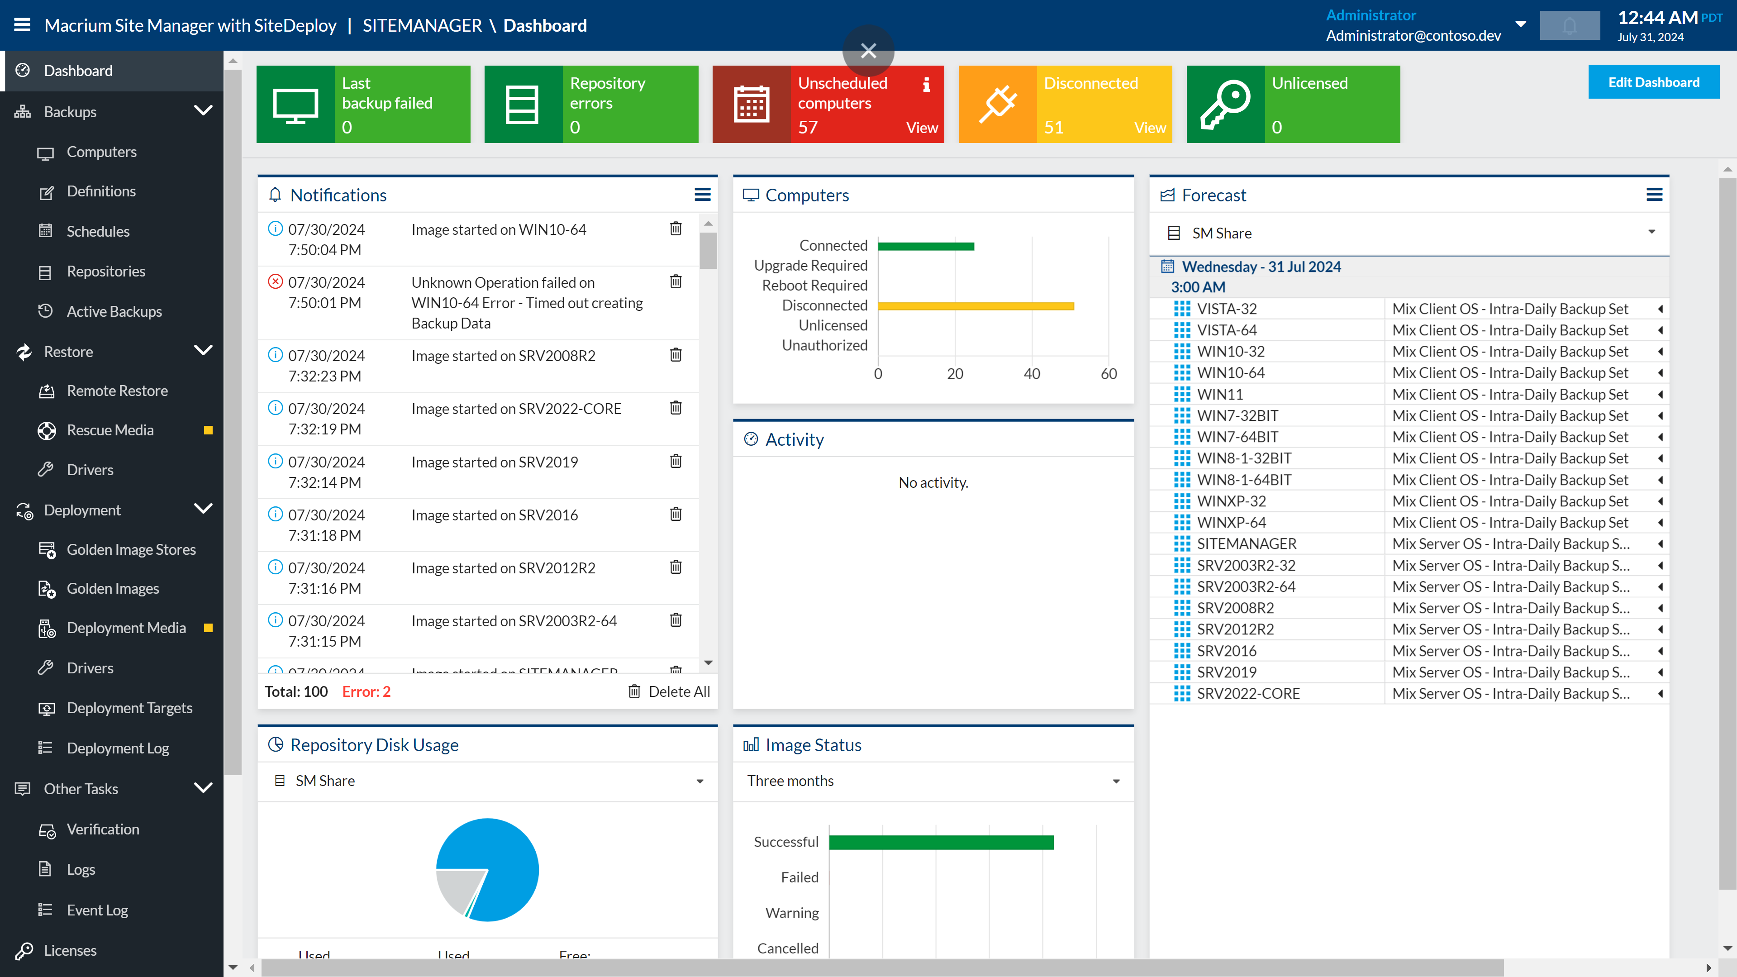Screen dimensions: 1737x977
Task: Click the Notifications panel menu icon
Action: pos(703,195)
